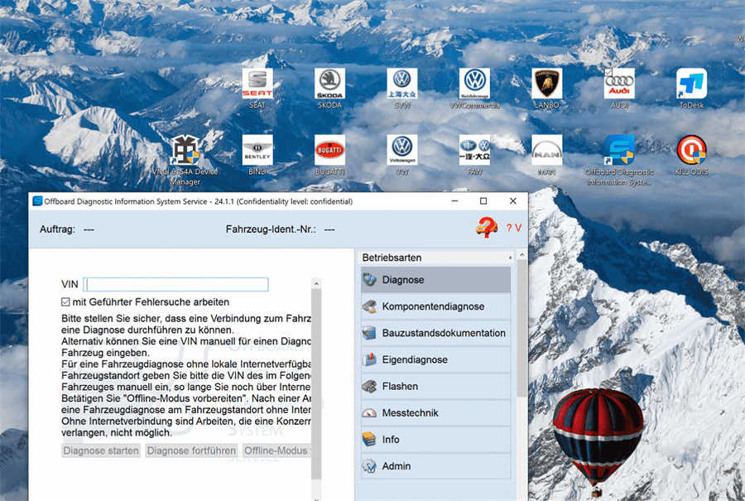
Task: Click the Diagnose starten button
Action: coord(100,450)
